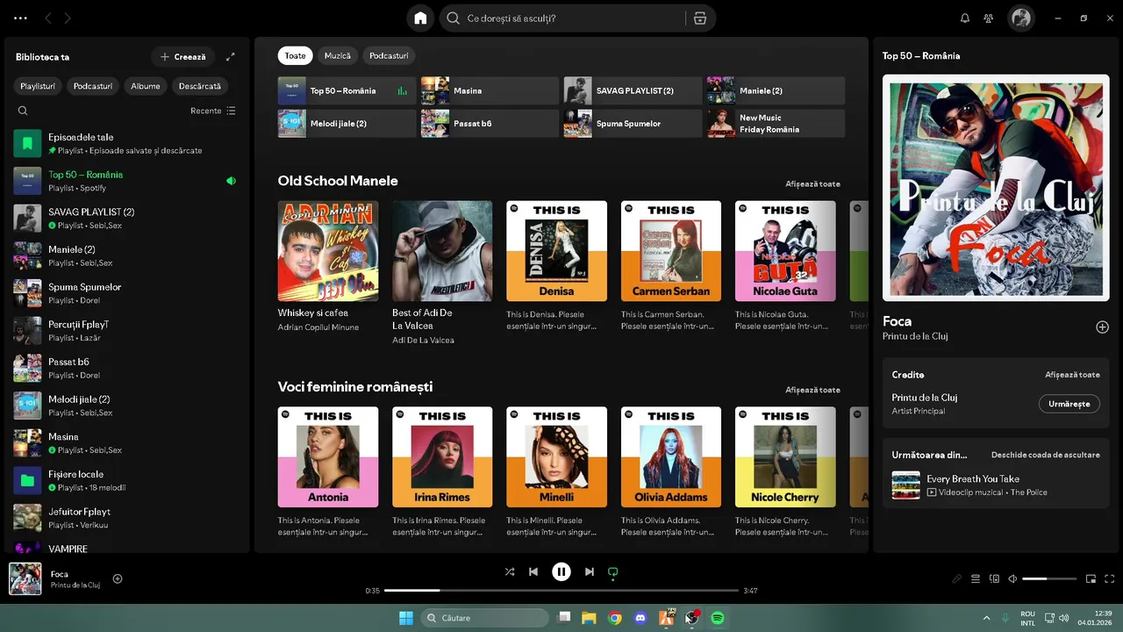Enter full screen mode
Image resolution: width=1123 pixels, height=632 pixels.
point(1110,578)
